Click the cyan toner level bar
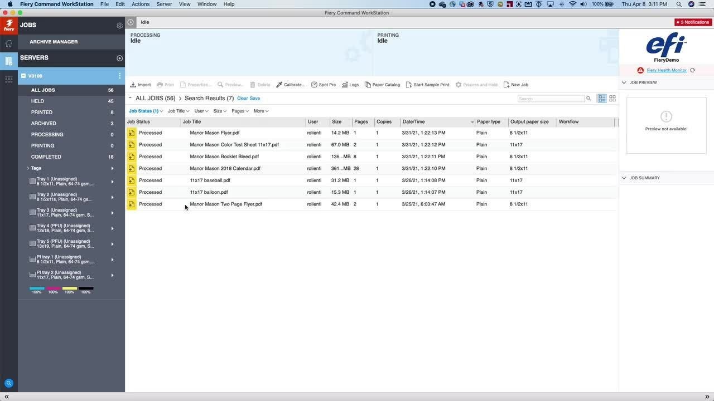Screen dimensions: 714x401 point(37,288)
